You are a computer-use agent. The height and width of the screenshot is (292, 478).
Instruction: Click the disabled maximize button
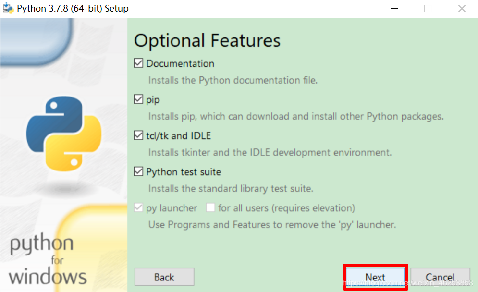[x=428, y=8]
